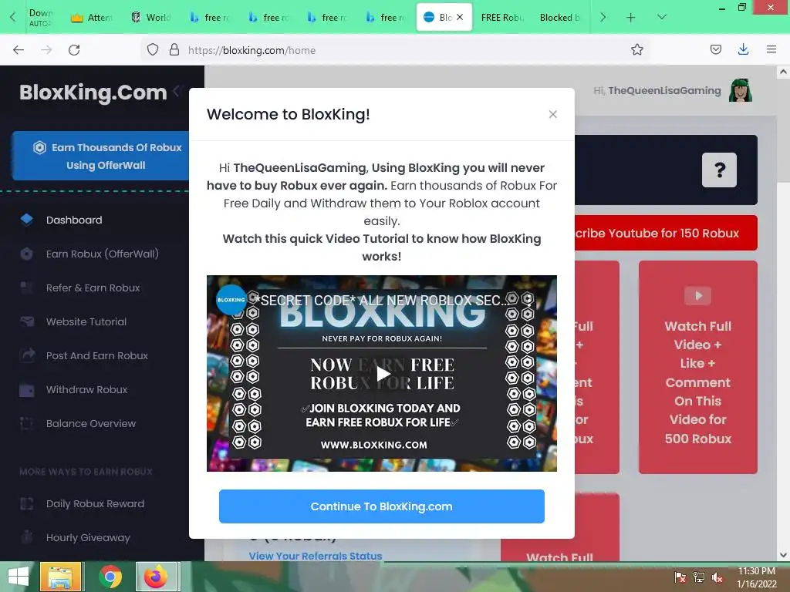Switch to the Atten... tab
Viewport: 790px width, 592px height.
point(92,18)
